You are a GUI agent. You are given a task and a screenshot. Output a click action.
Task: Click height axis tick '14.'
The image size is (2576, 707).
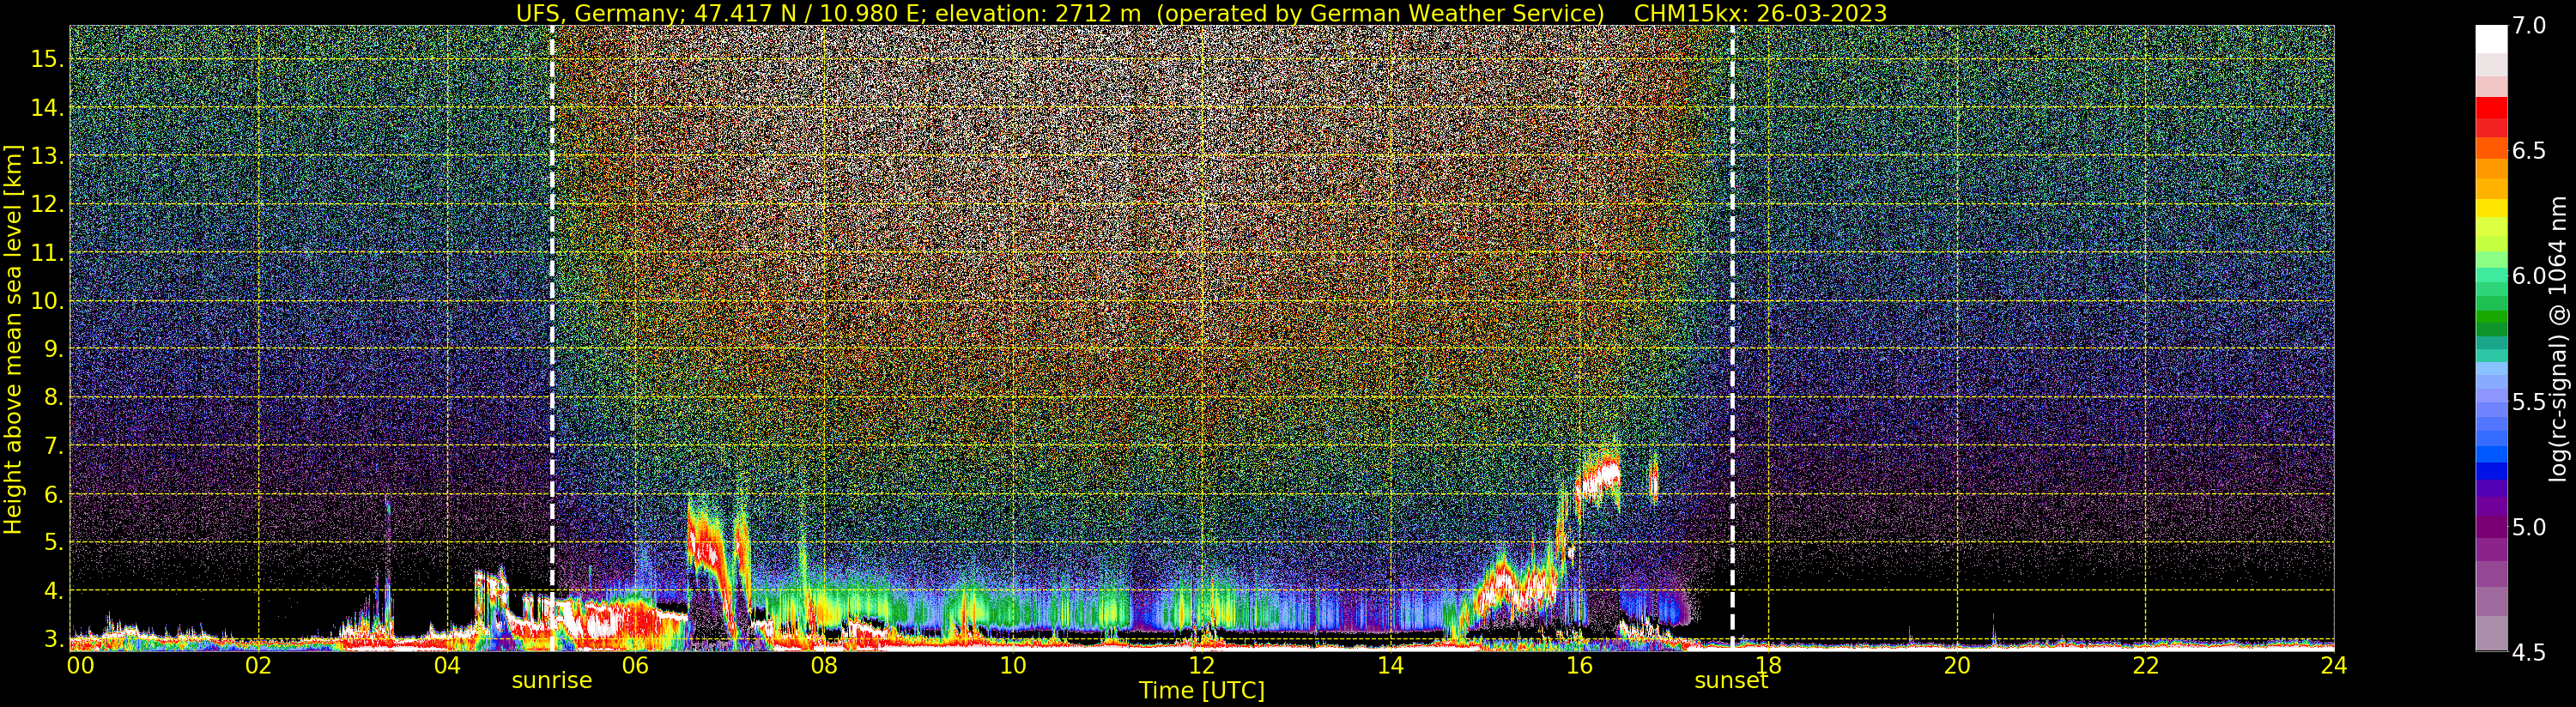pos(47,108)
